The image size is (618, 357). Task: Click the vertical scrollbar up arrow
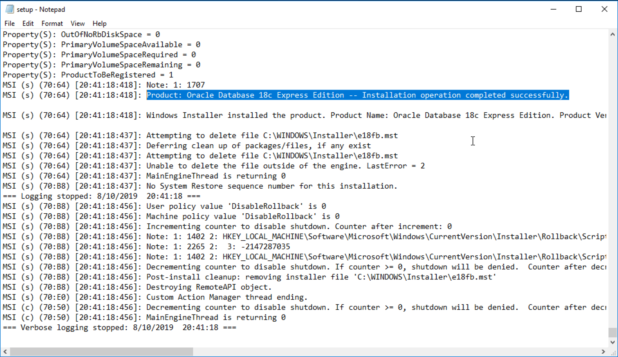613,34
